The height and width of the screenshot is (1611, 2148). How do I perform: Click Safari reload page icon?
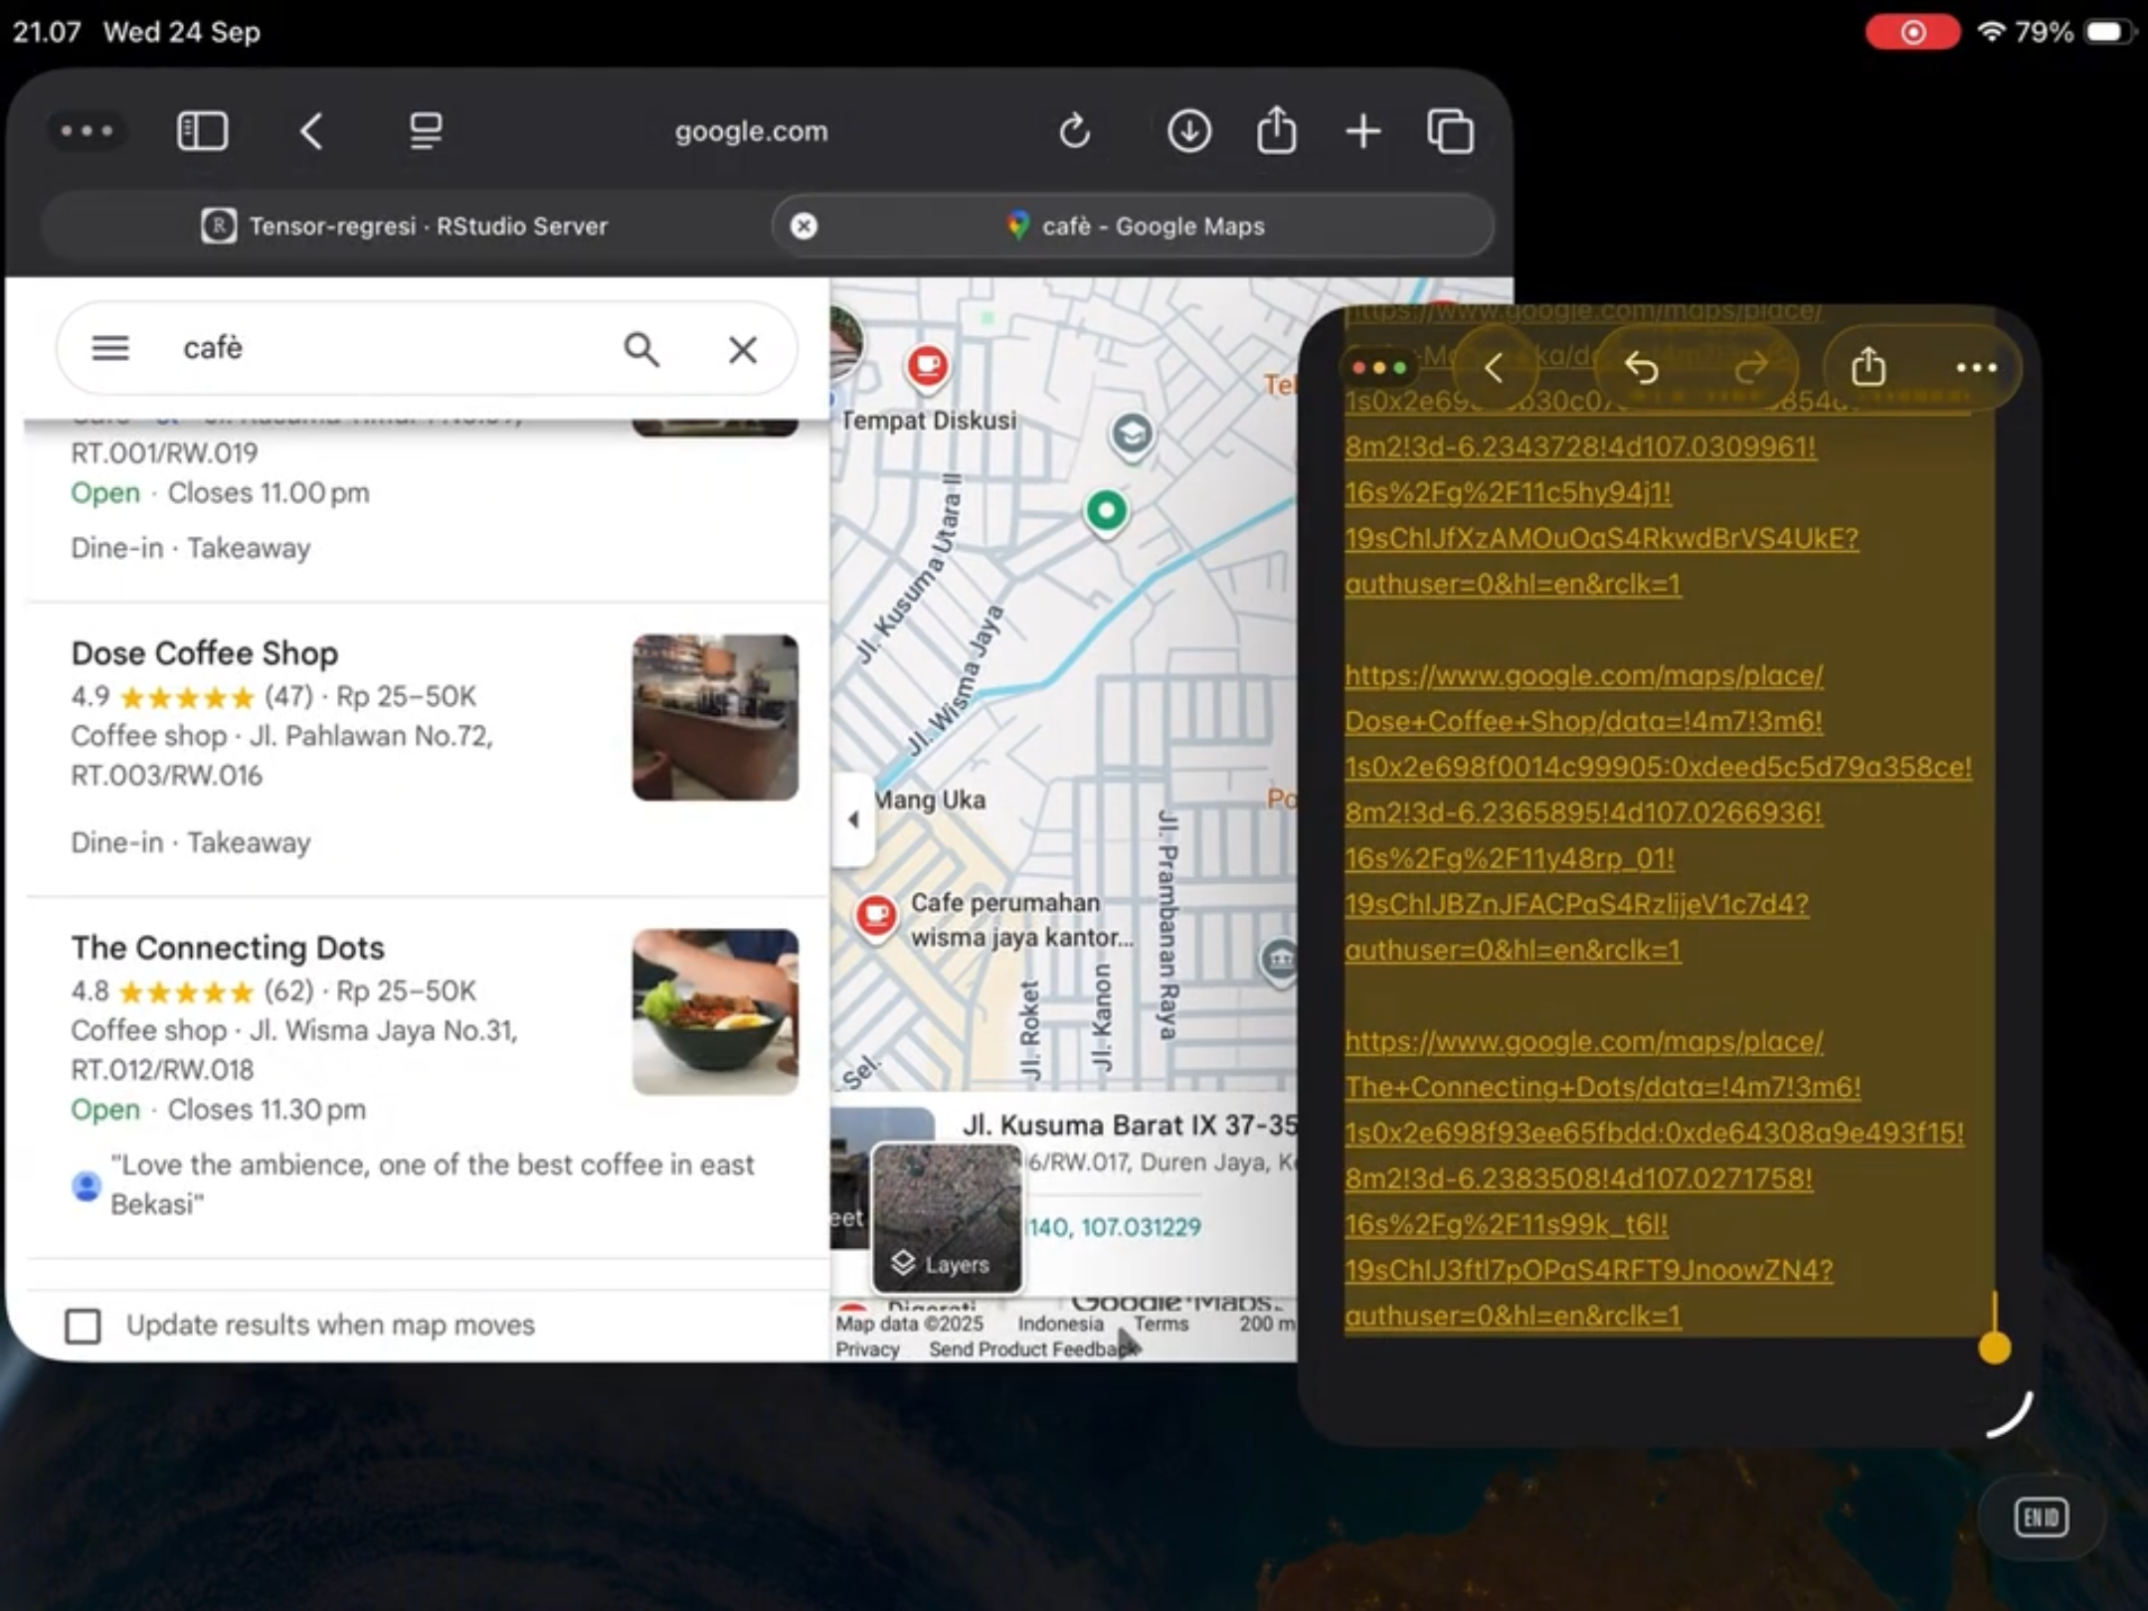coord(1074,131)
